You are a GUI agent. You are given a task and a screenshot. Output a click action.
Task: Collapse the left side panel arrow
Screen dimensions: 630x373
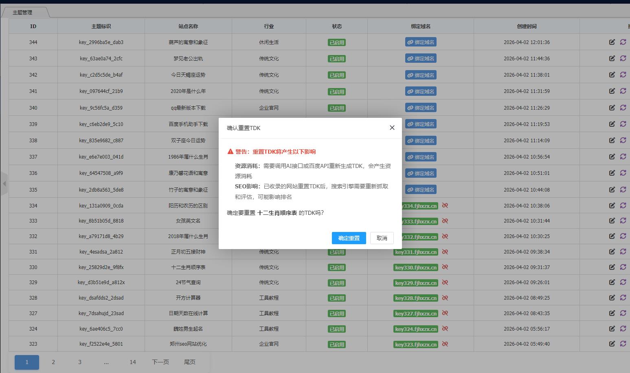coord(4,183)
